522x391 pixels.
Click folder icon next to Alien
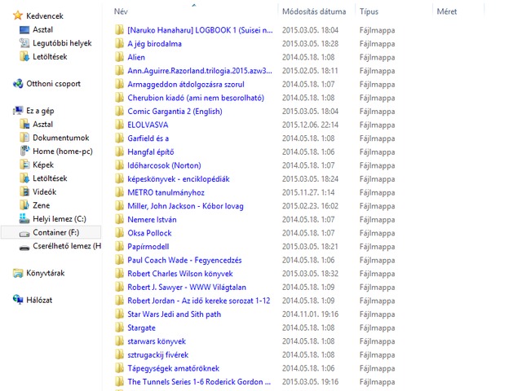pos(119,57)
